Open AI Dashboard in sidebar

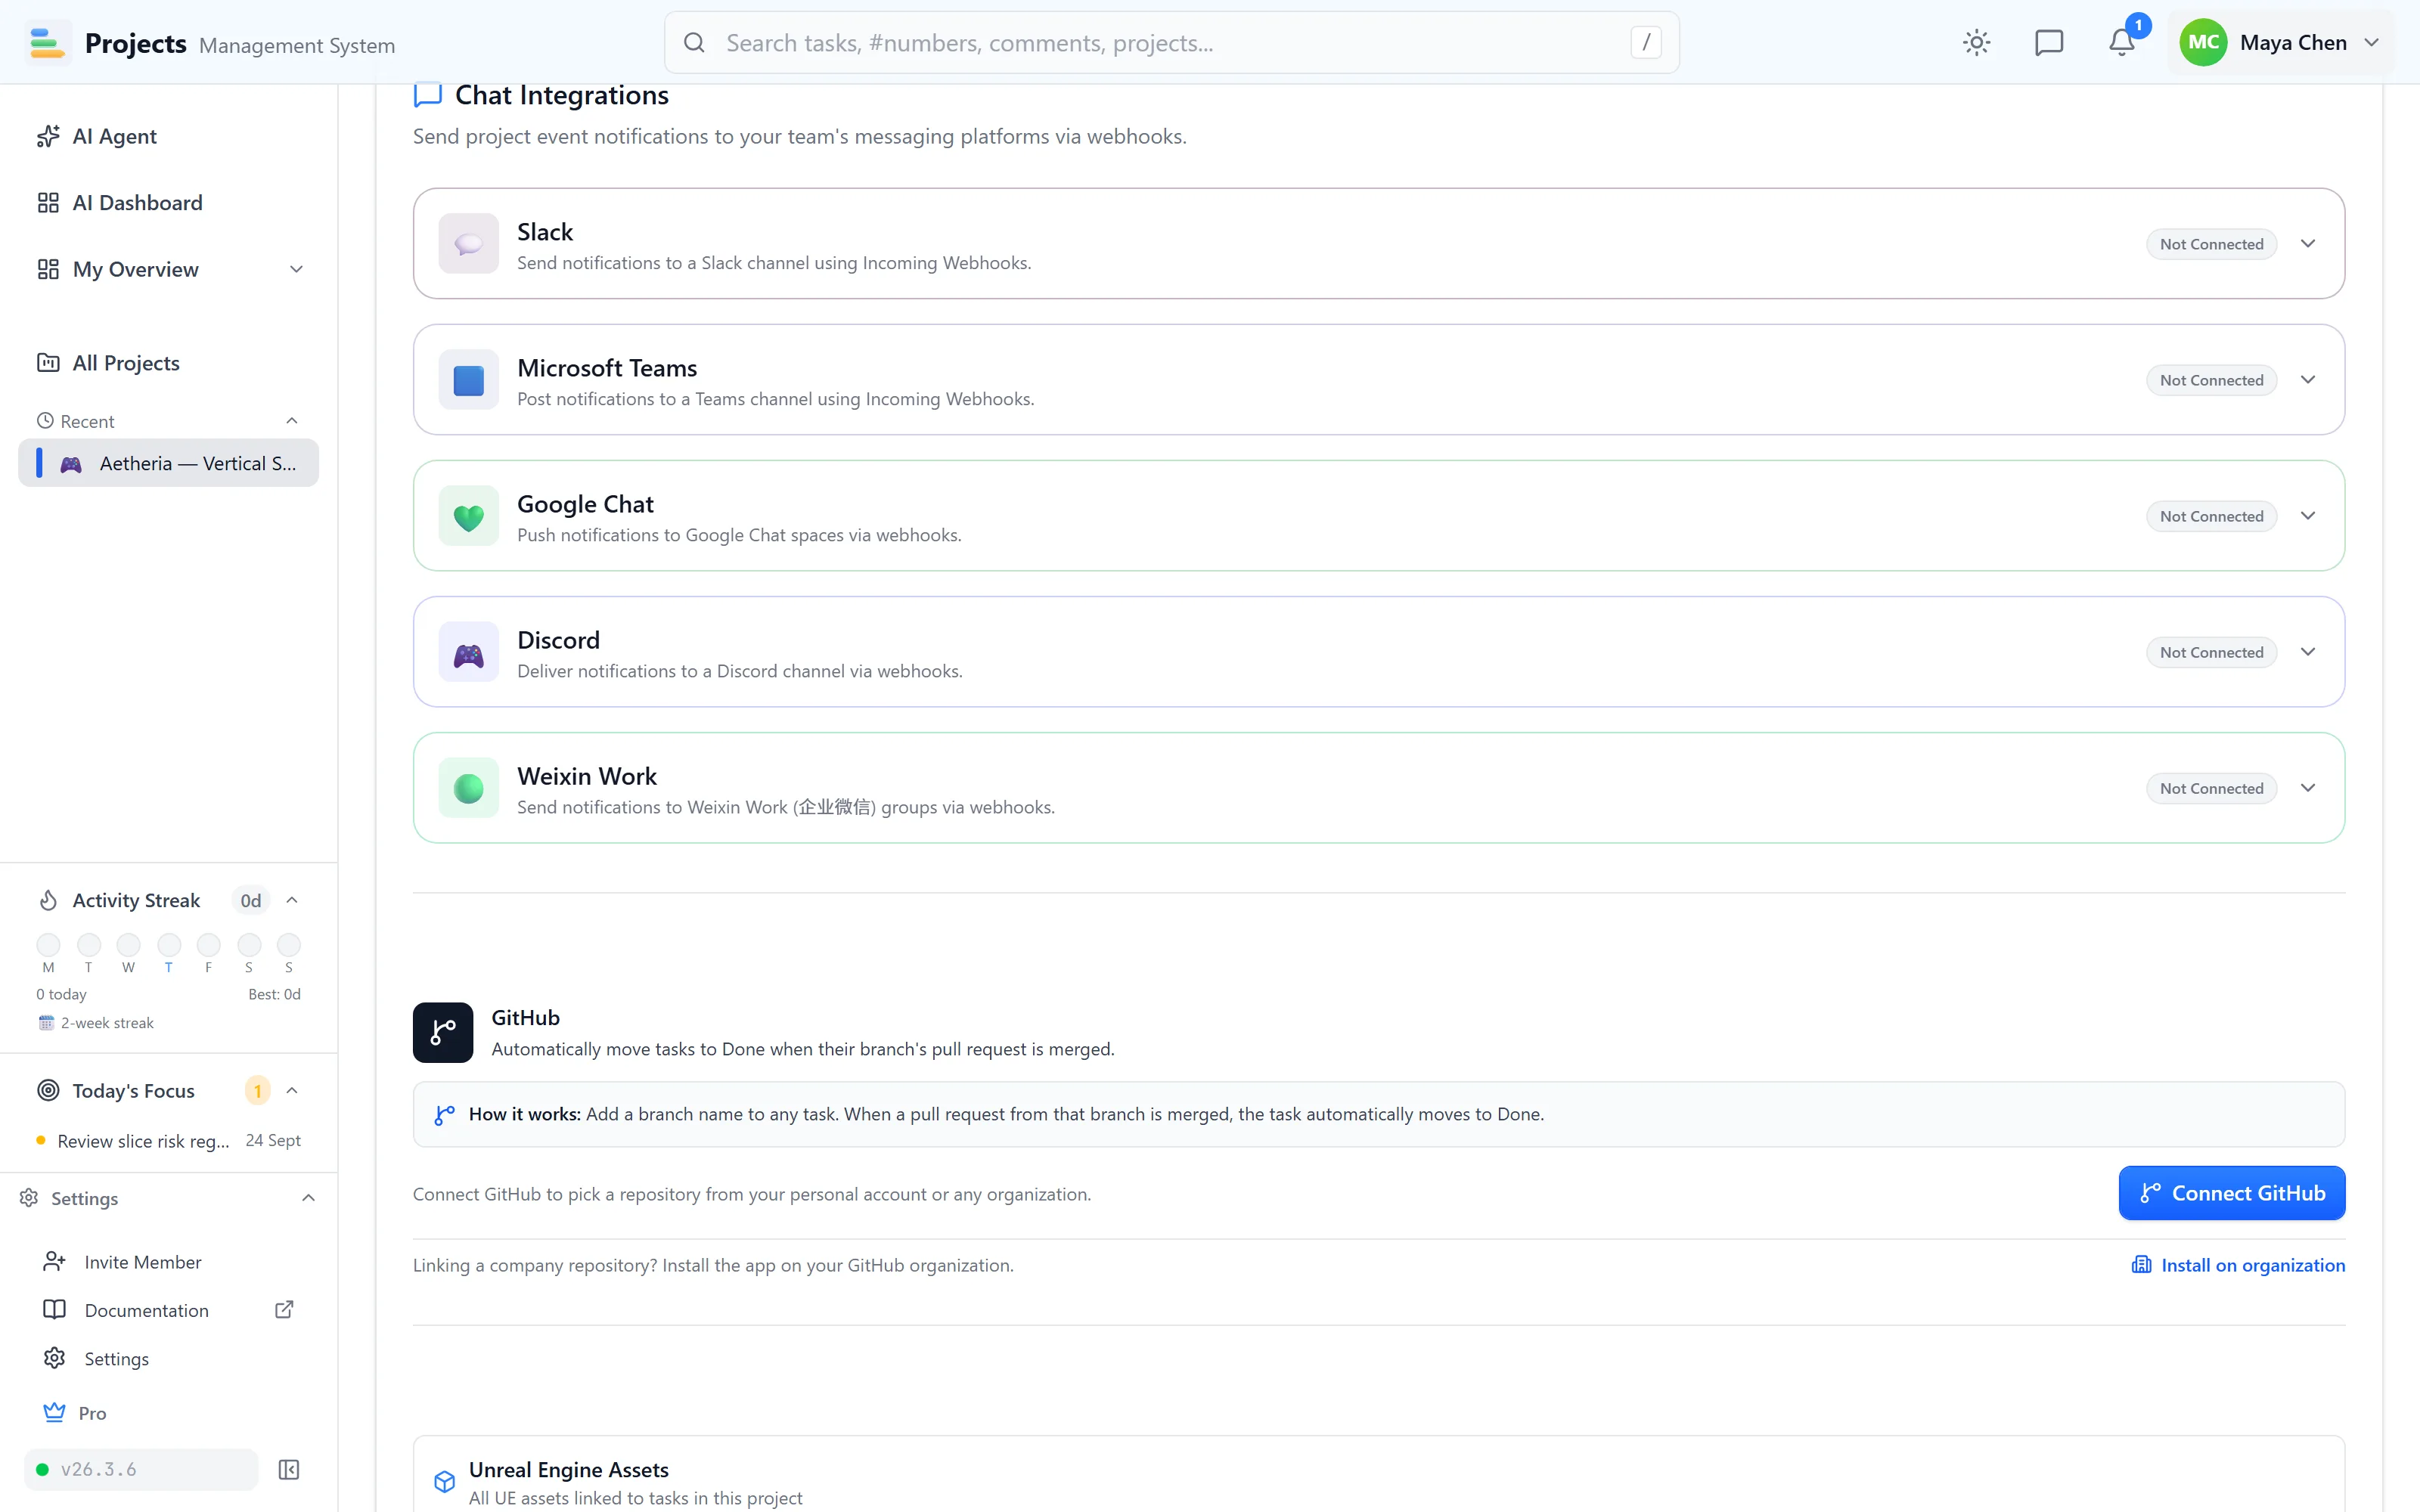coord(168,203)
